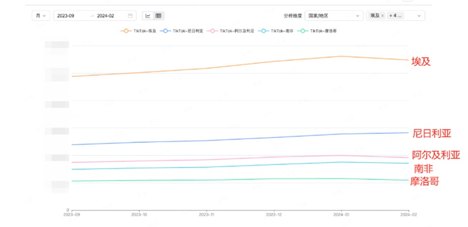Click the 埃及 line peak at 2024-01
468x227 pixels.
tap(341, 56)
